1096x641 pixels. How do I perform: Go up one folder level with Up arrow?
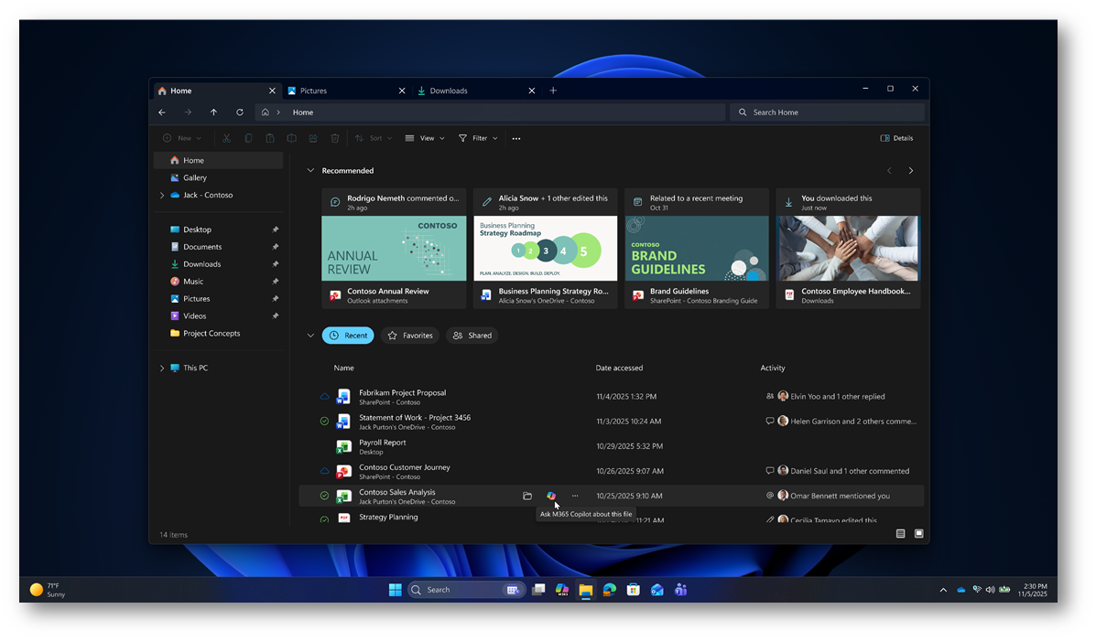(x=213, y=112)
